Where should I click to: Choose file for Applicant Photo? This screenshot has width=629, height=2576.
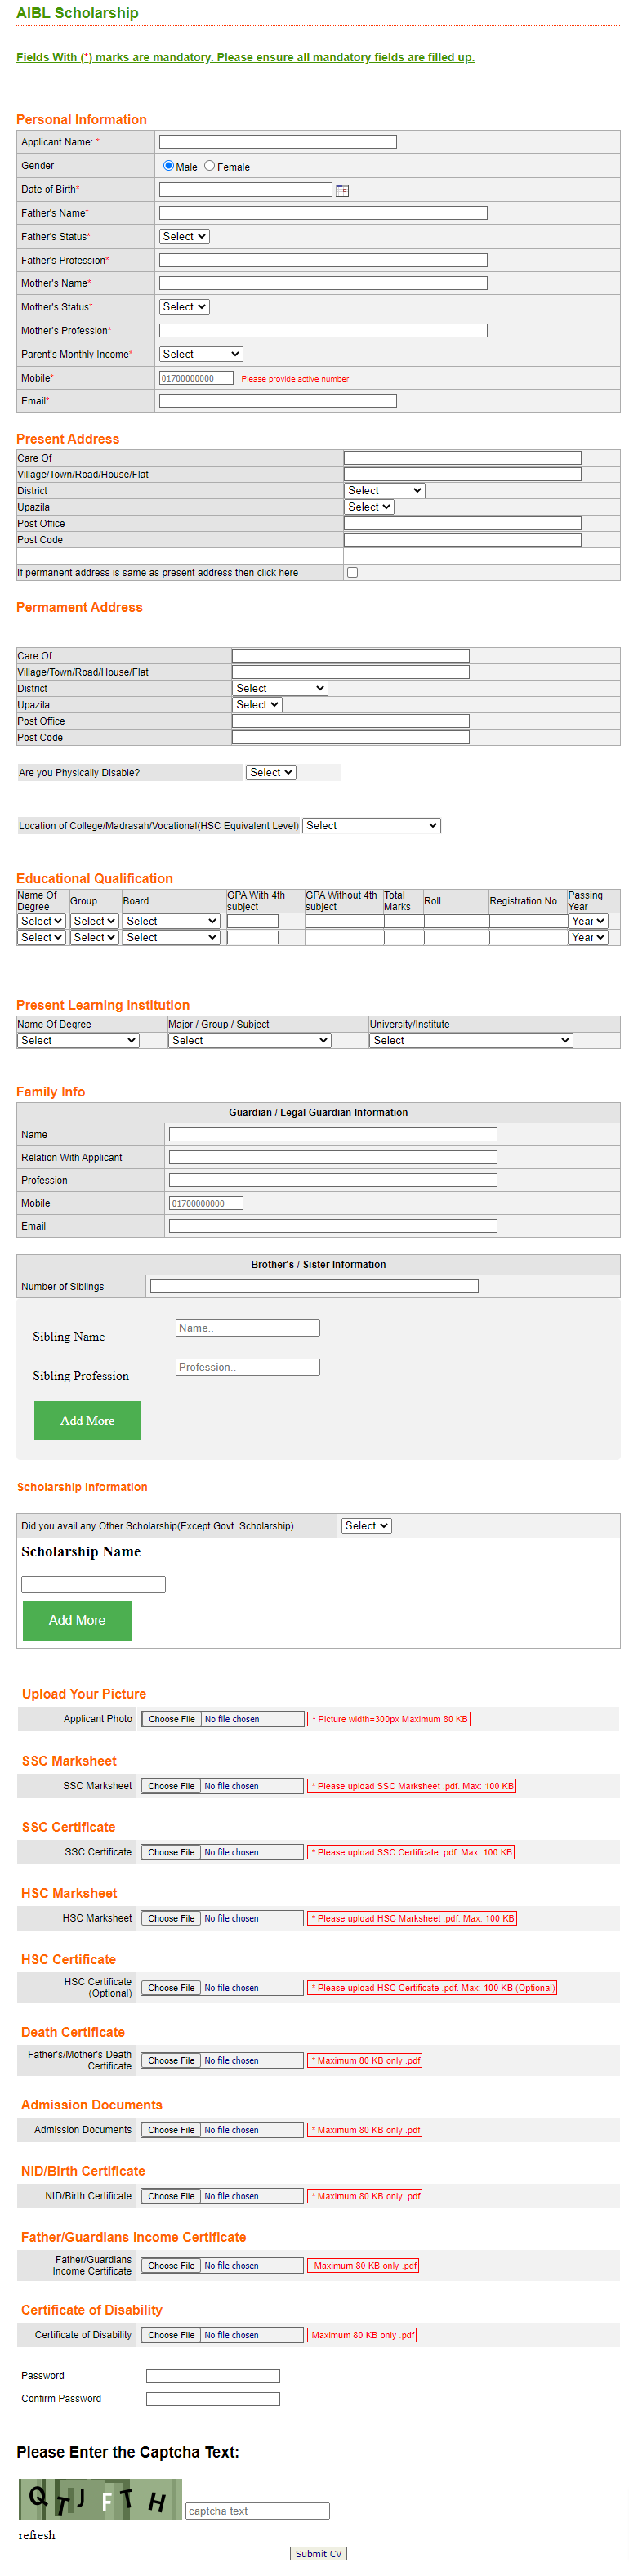pos(171,1720)
